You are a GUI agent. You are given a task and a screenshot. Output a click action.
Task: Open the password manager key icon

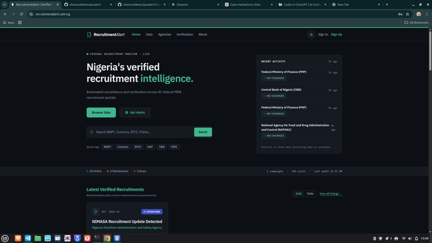click(x=400, y=14)
